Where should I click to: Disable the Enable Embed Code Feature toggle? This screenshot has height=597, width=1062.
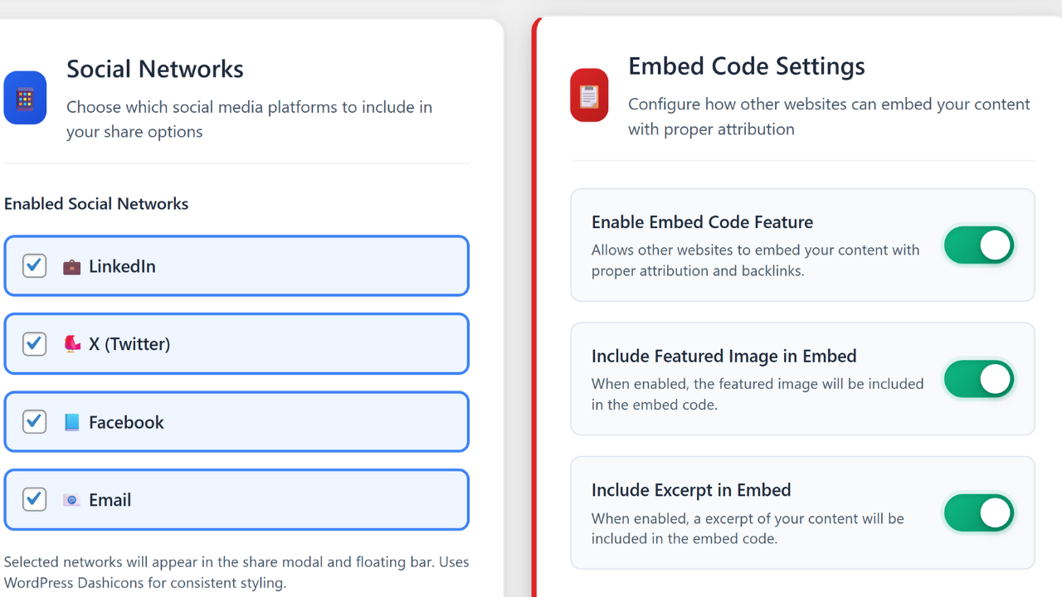click(979, 245)
